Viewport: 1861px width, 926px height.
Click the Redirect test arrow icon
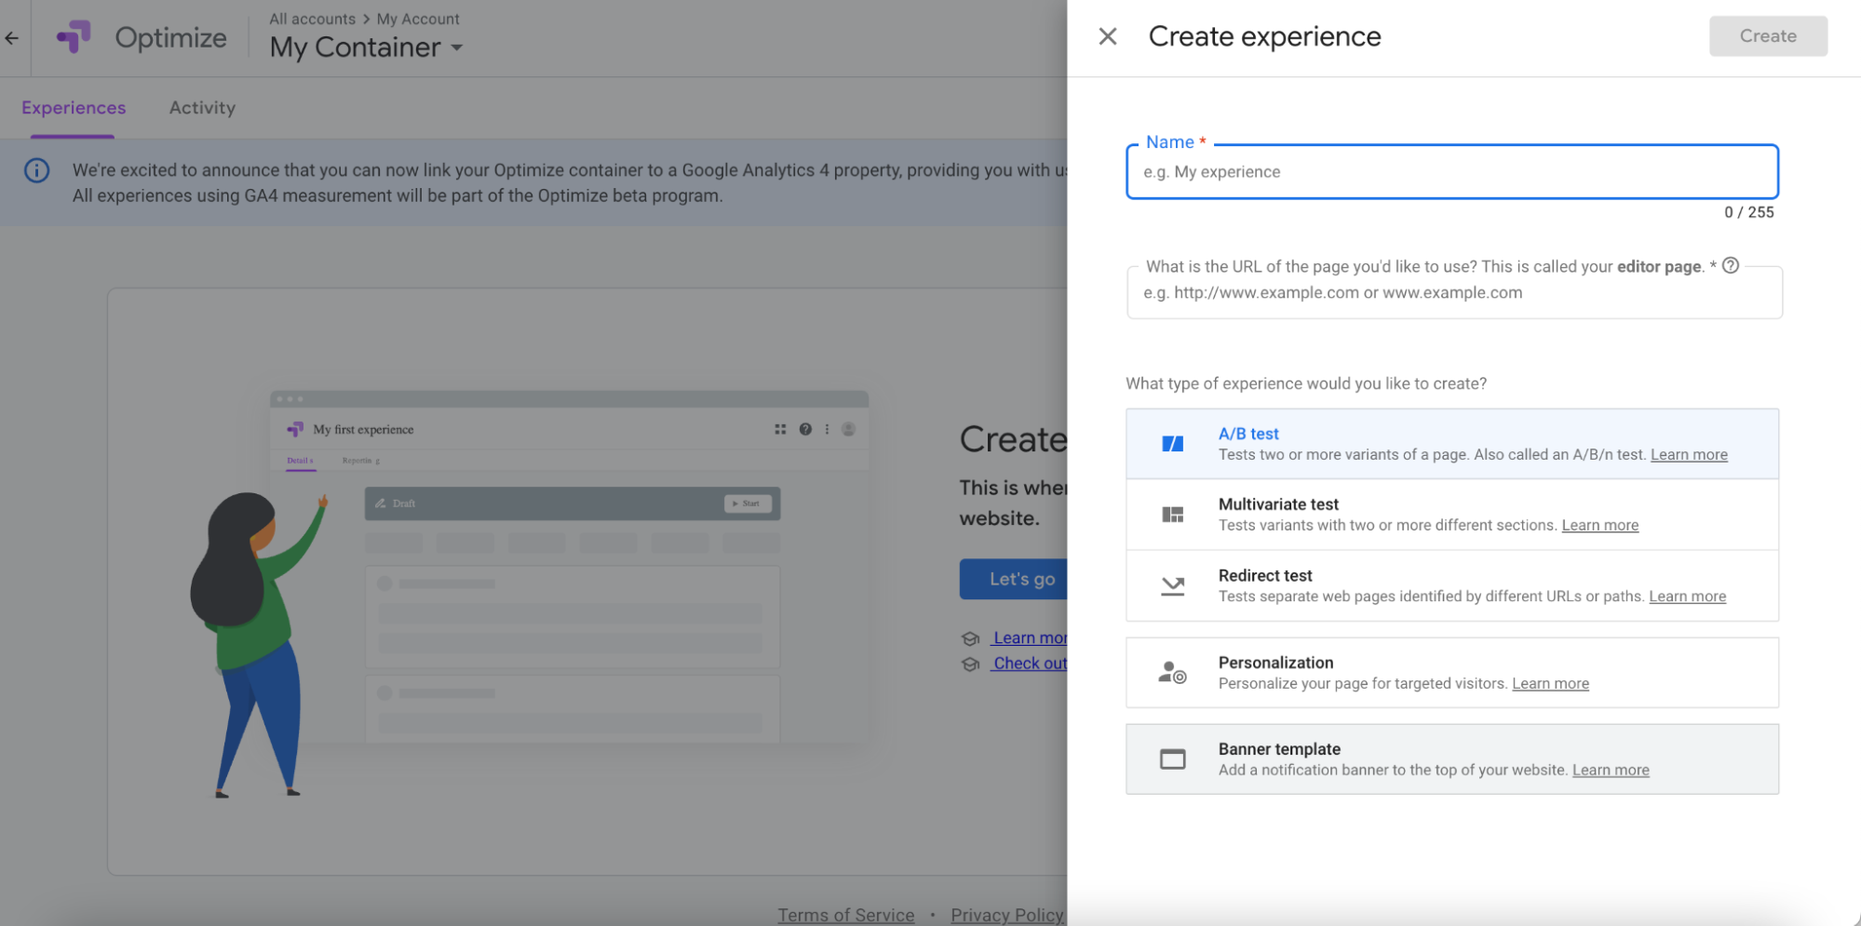[x=1172, y=585]
